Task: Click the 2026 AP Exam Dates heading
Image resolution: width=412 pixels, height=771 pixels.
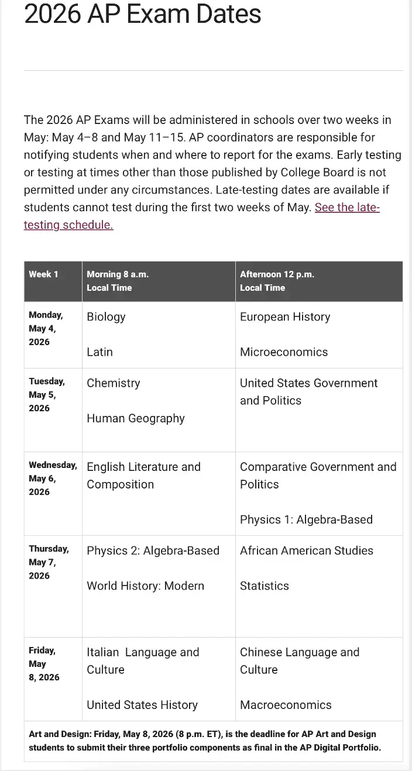Action: (142, 14)
